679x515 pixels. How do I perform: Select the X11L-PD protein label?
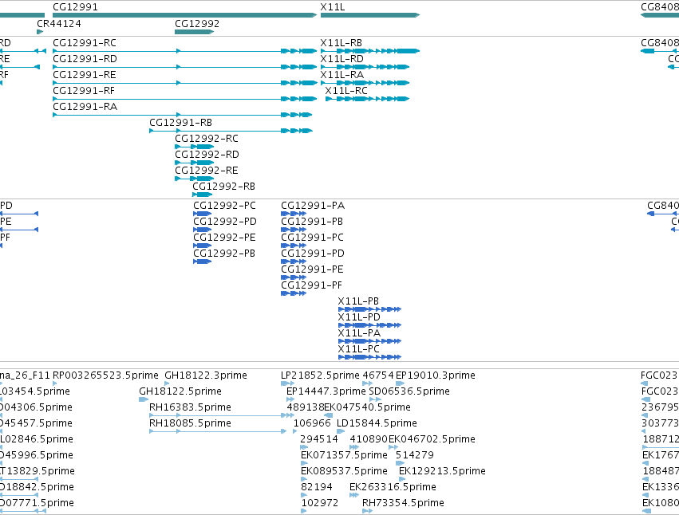point(359,317)
